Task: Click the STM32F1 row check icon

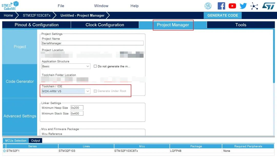Action: pos(4,151)
